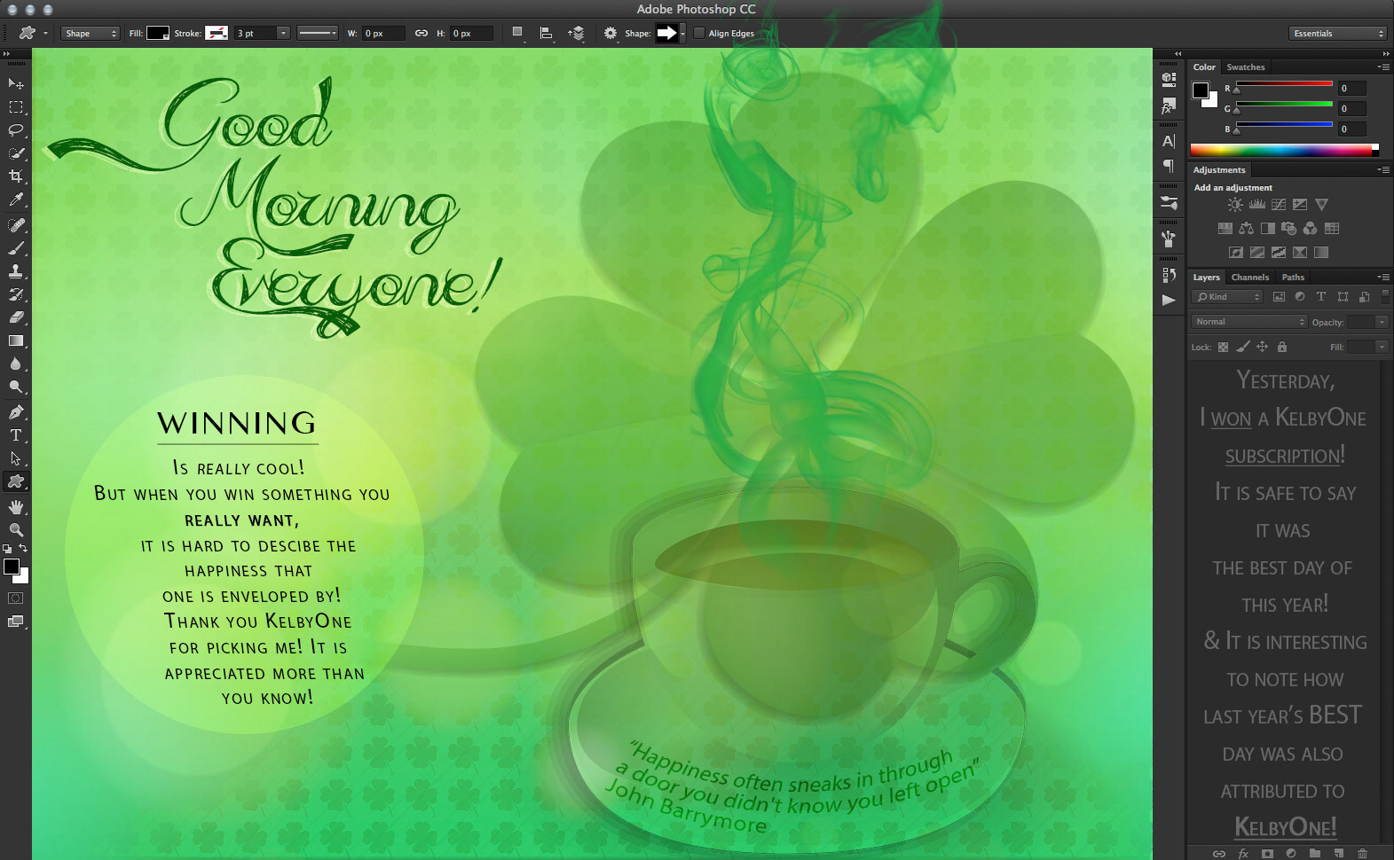Switch to the Swatches tab
The width and height of the screenshot is (1394, 860).
click(1246, 67)
